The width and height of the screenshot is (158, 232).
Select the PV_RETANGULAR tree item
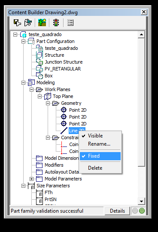click(x=63, y=69)
